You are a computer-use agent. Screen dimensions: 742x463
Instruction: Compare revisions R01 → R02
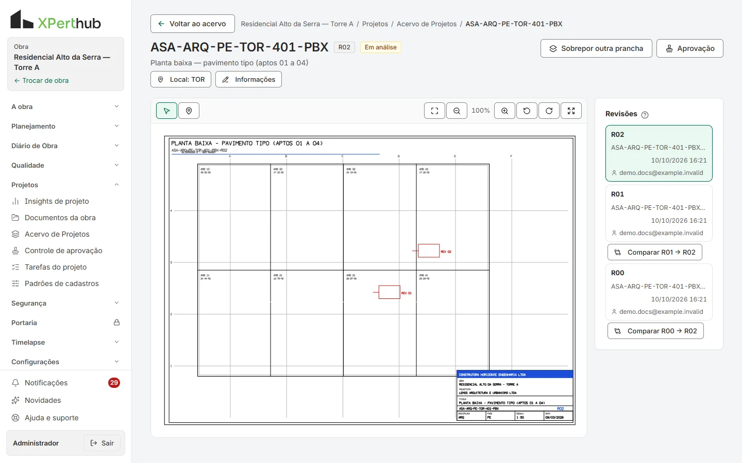[x=655, y=252]
